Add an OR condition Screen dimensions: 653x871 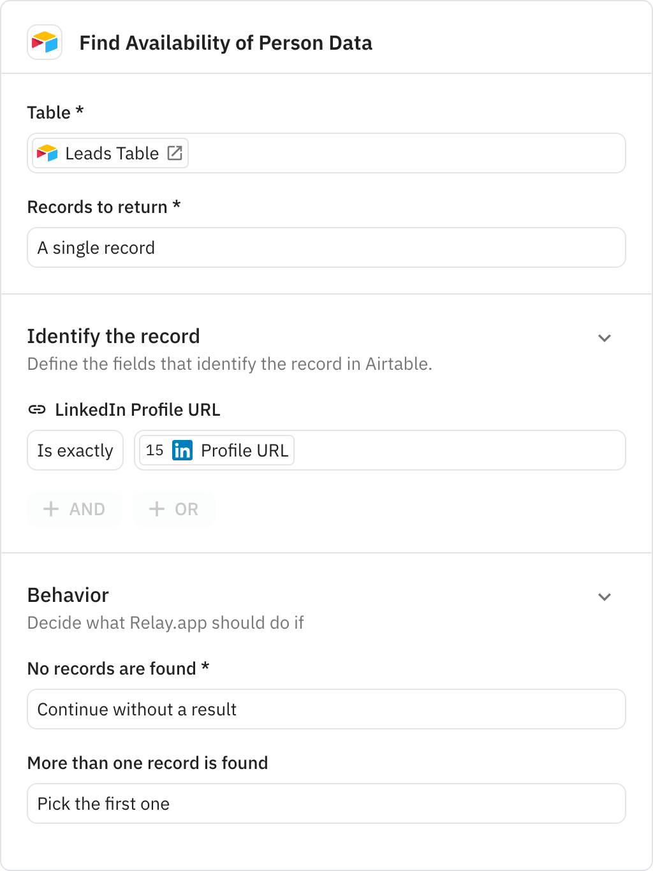click(173, 509)
